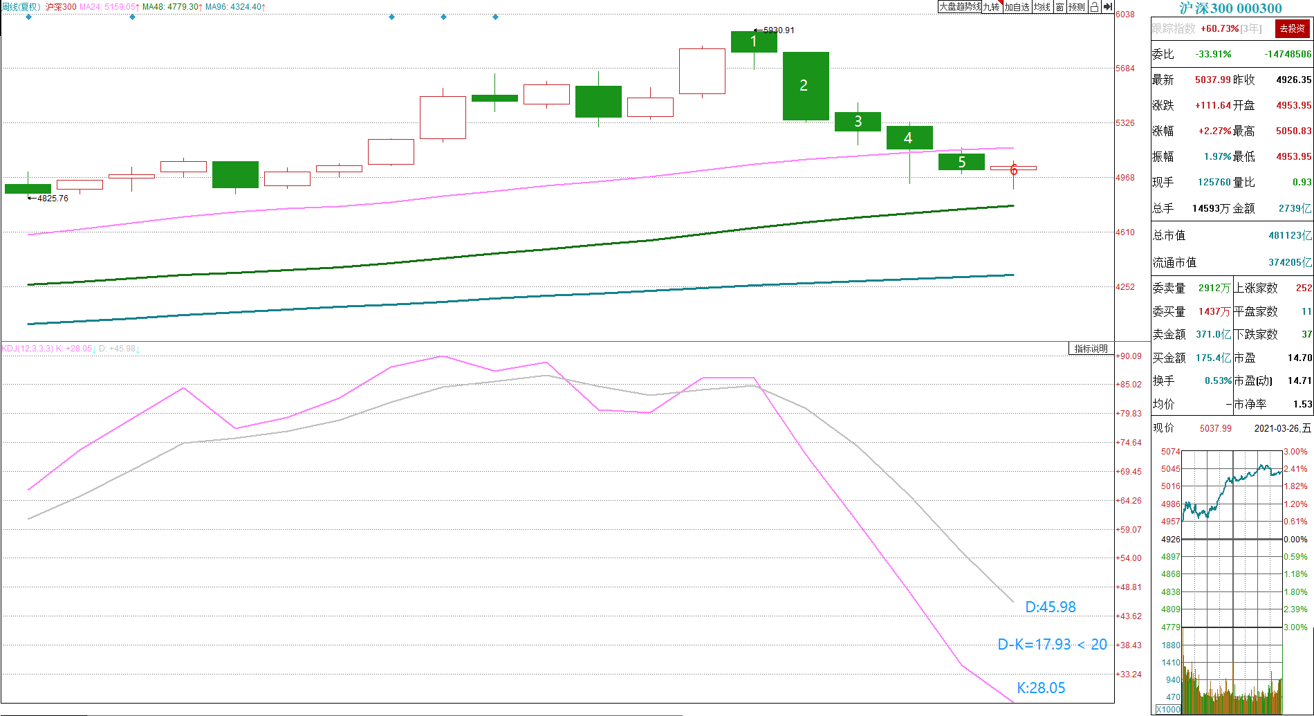
Task: Open the 预测 forecast tab
Action: click(x=1077, y=7)
